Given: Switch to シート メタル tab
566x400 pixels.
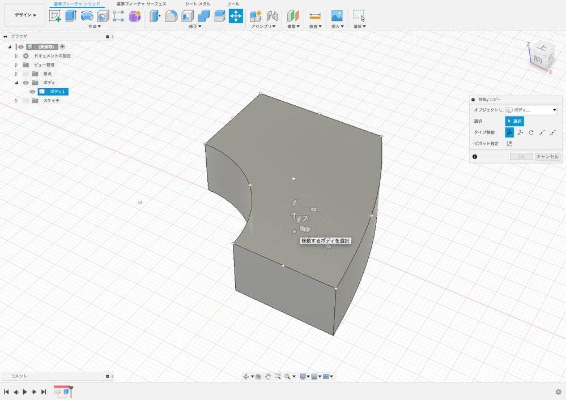Looking at the screenshot, I should tap(198, 4).
